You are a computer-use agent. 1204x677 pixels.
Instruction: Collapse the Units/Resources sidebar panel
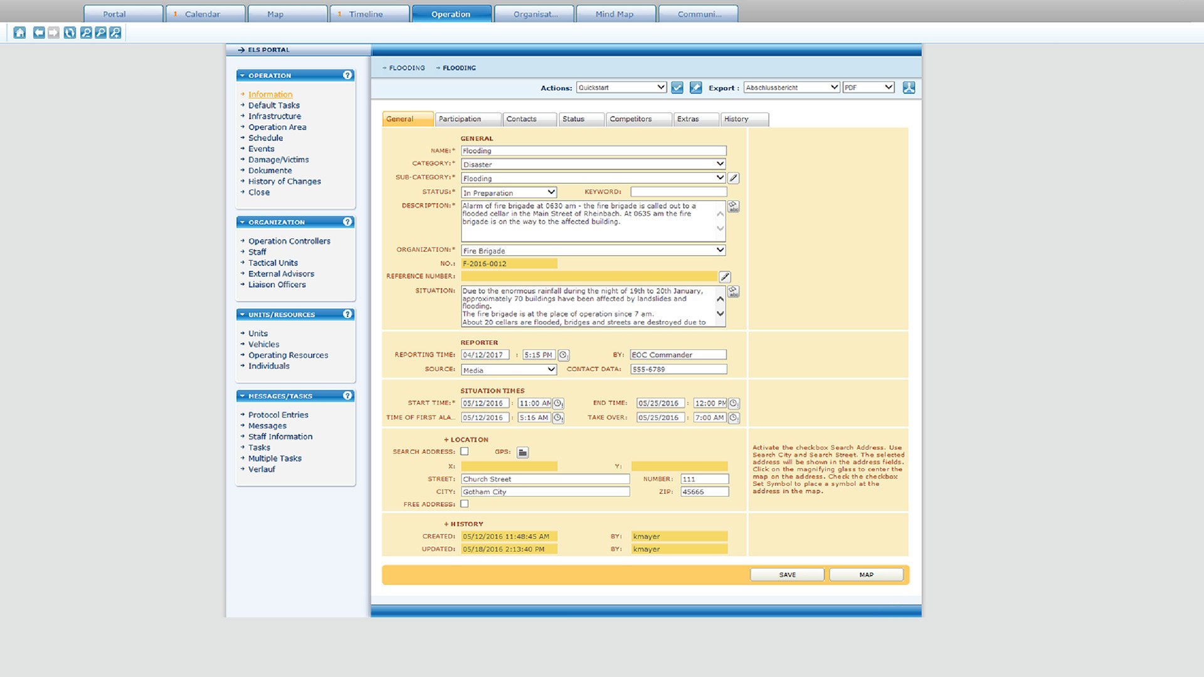pos(243,314)
